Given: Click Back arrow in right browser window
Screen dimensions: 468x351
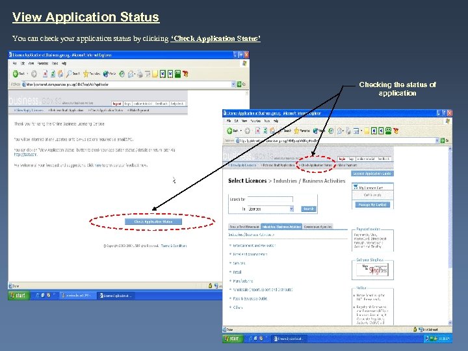Looking at the screenshot, I should tap(229, 131).
